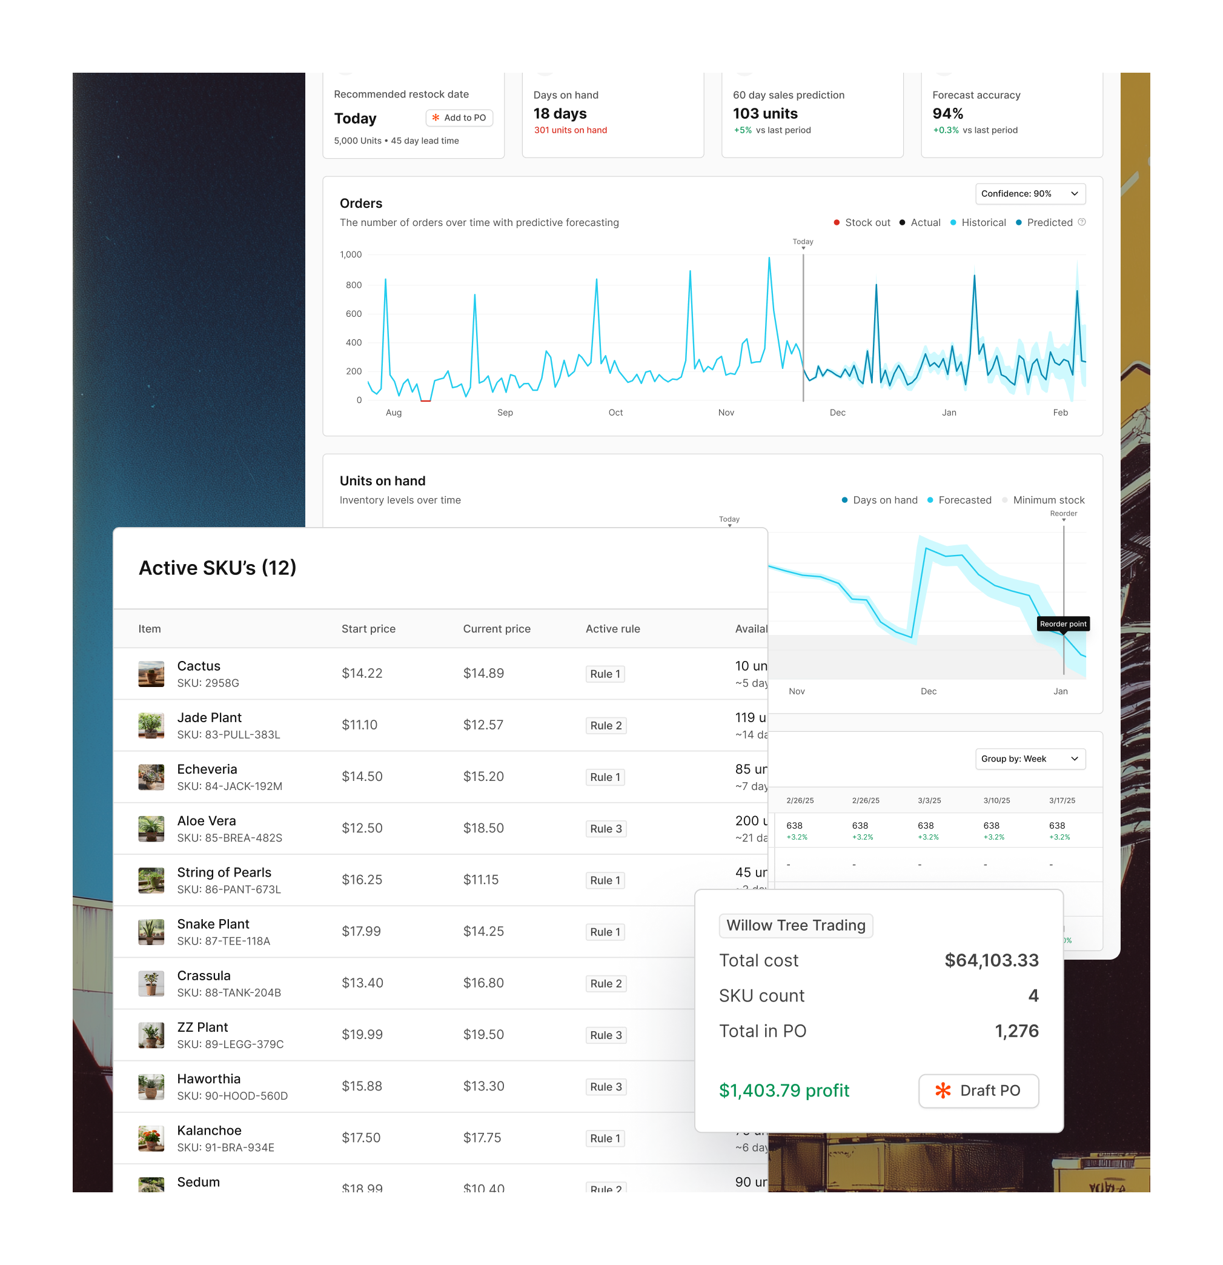
Task: Click the Jade Plant product image
Action: pyautogui.click(x=151, y=725)
